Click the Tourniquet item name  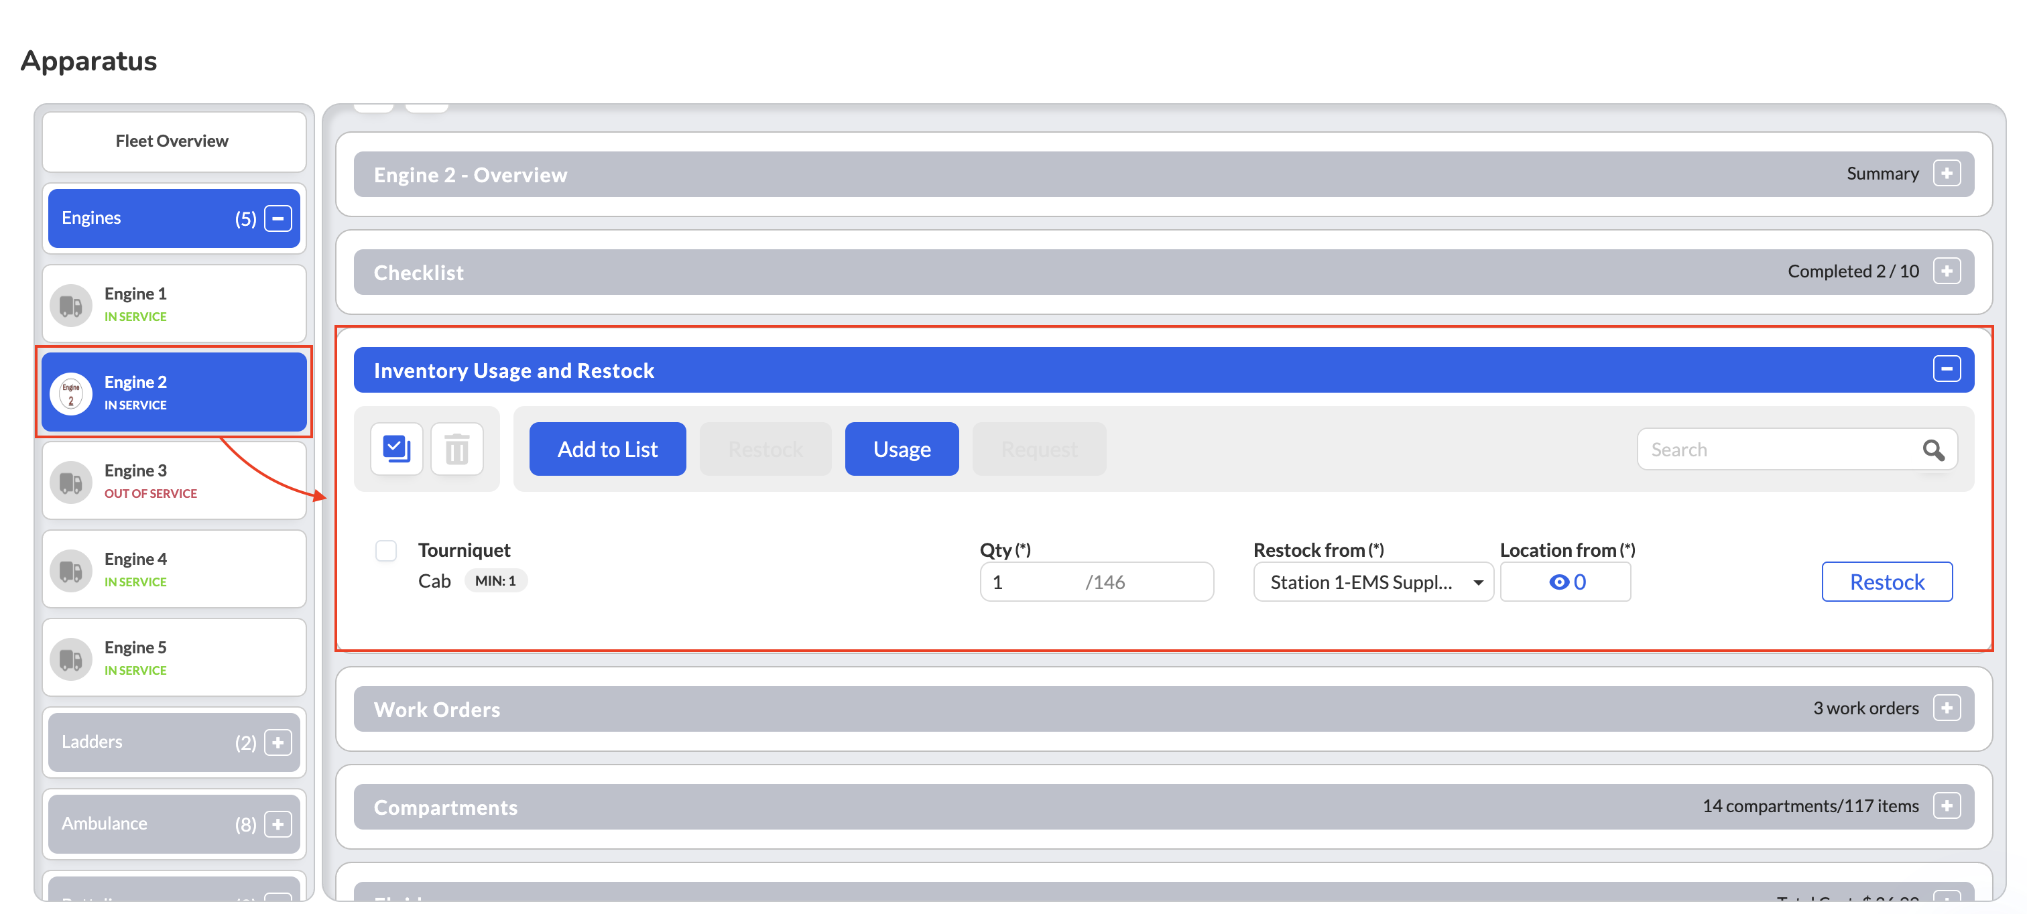click(465, 551)
